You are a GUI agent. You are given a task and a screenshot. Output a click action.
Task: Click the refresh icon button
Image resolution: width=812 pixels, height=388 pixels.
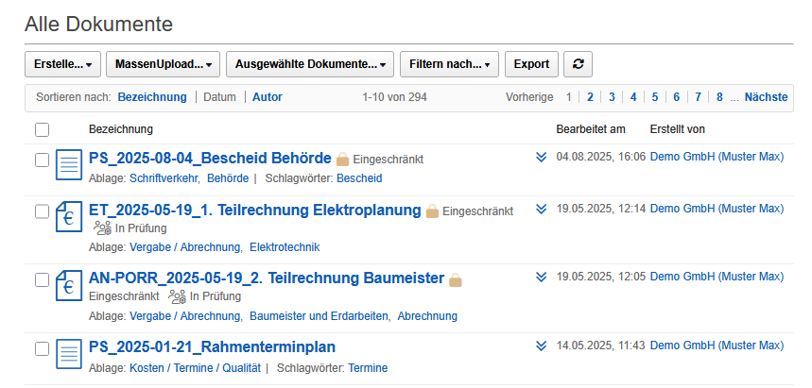coord(578,64)
